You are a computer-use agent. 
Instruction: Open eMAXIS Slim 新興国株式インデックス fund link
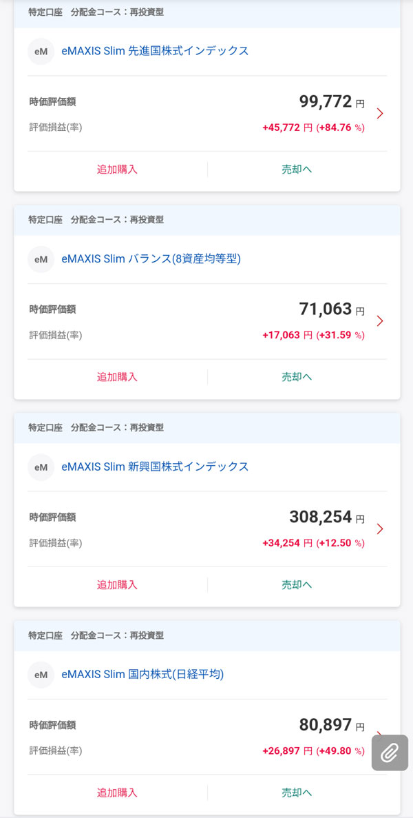[155, 467]
